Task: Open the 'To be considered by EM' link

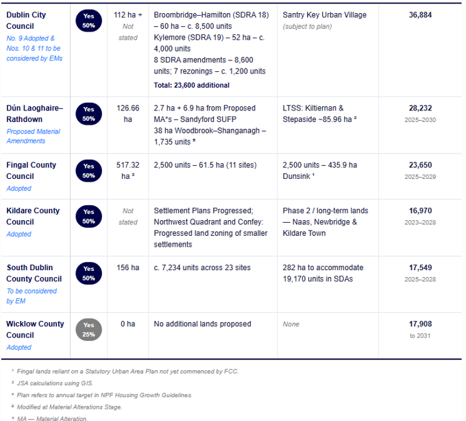Action: click(x=32, y=296)
